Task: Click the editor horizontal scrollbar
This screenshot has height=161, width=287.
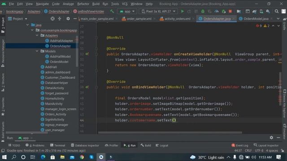Action: [170, 132]
